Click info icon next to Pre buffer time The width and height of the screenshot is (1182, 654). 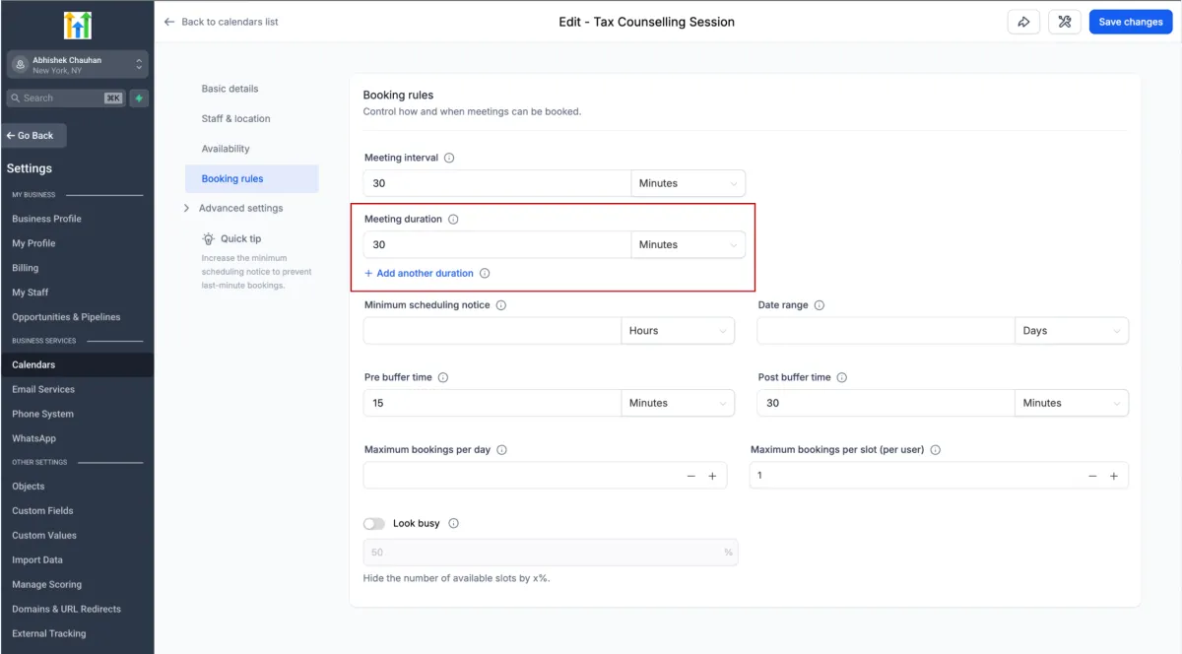[443, 377]
